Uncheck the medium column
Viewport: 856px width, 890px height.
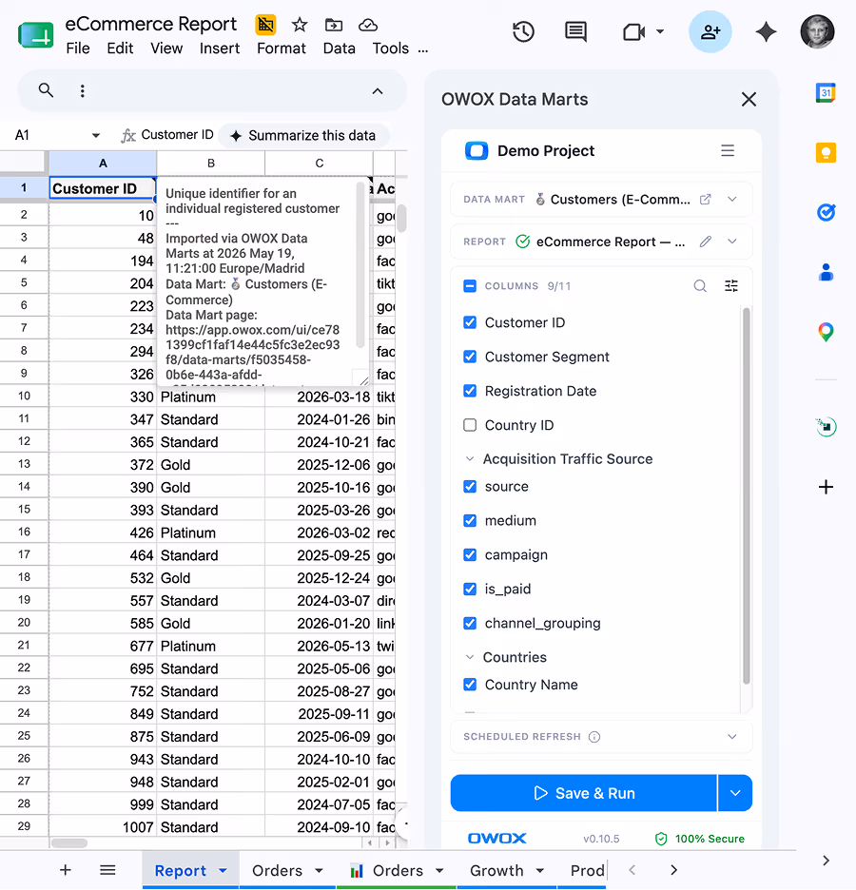[x=470, y=520]
